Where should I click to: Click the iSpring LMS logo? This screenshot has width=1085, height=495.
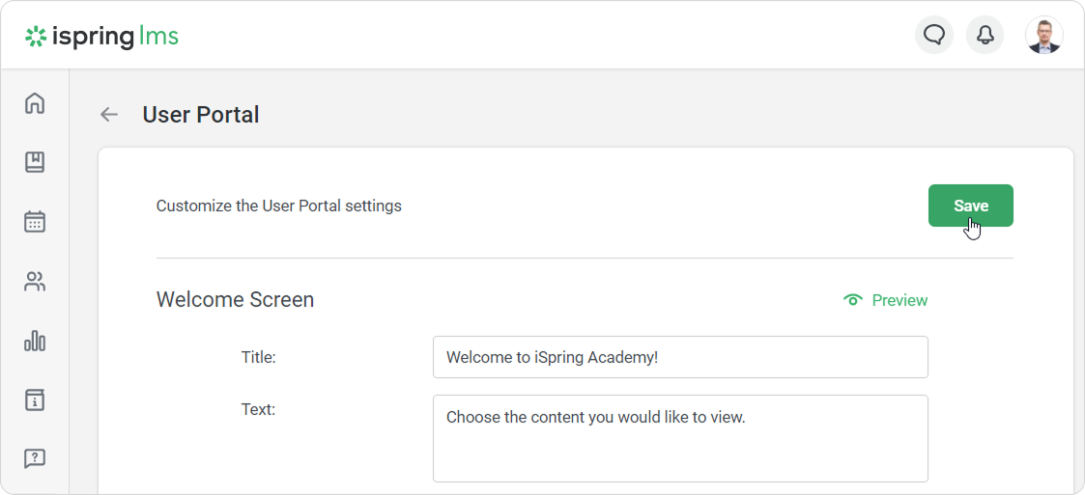(x=102, y=37)
